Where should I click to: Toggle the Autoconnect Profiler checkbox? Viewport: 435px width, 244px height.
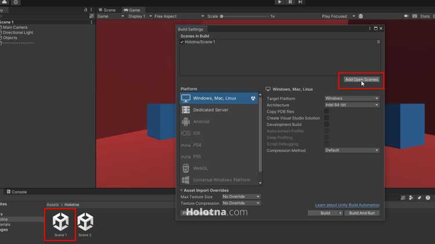pyautogui.click(x=327, y=131)
